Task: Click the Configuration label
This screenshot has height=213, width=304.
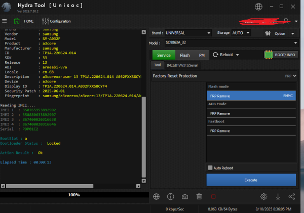Action: pos(60,21)
